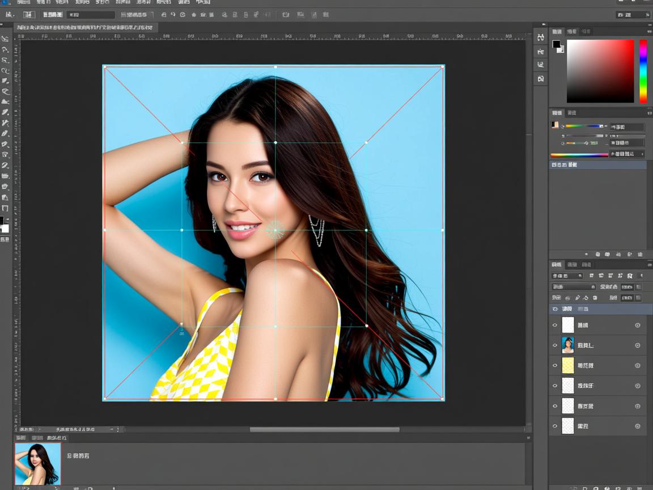The height and width of the screenshot is (490, 653).
Task: Click the top icon in collapsed side dock
Action: coord(541,37)
